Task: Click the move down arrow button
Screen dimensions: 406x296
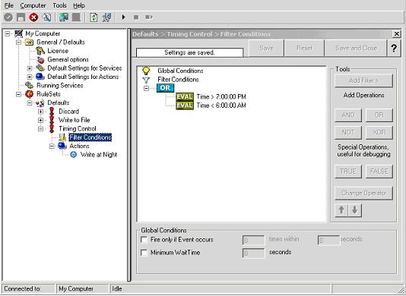Action: pos(355,210)
